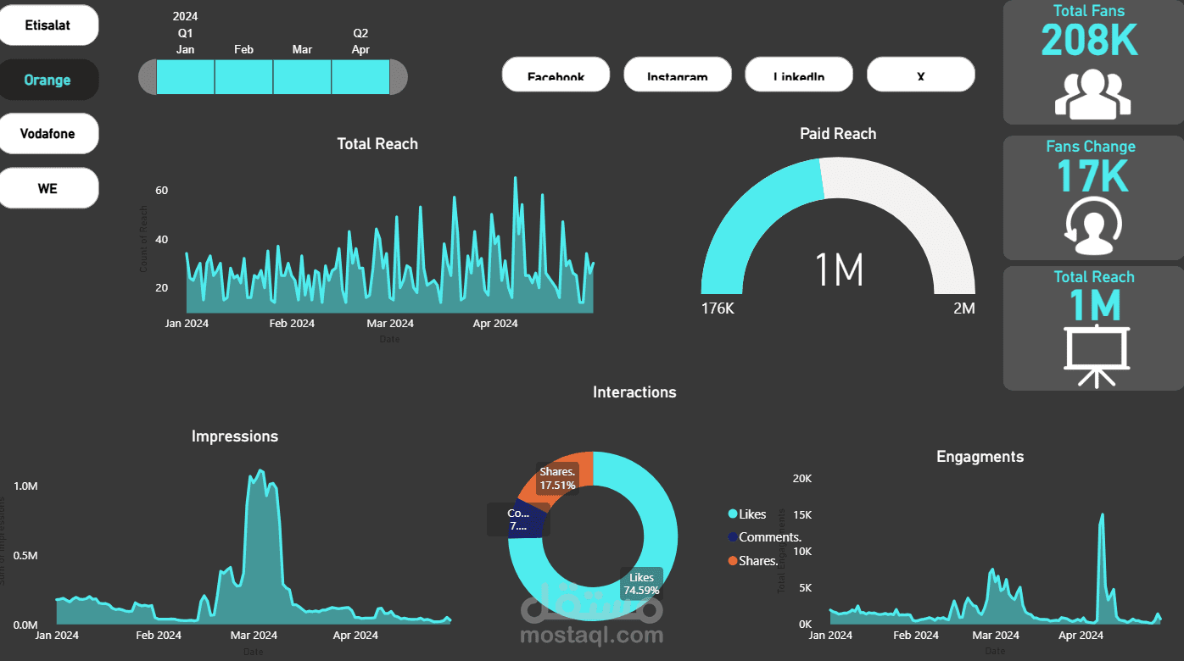This screenshot has width=1184, height=661.
Task: Select the LinkedIn platform filter
Action: pyautogui.click(x=799, y=75)
